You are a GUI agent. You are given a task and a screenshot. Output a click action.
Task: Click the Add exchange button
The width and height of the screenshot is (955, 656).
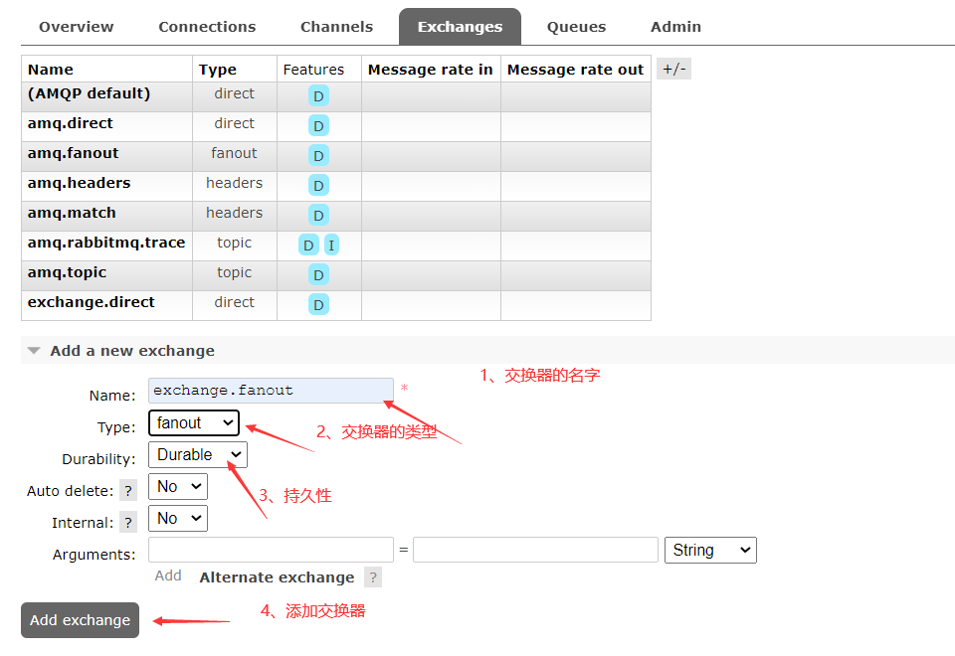pos(80,620)
